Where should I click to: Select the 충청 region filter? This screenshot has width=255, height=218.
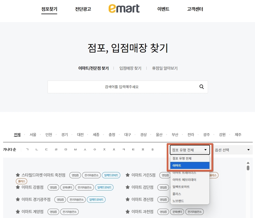[x=112, y=135]
